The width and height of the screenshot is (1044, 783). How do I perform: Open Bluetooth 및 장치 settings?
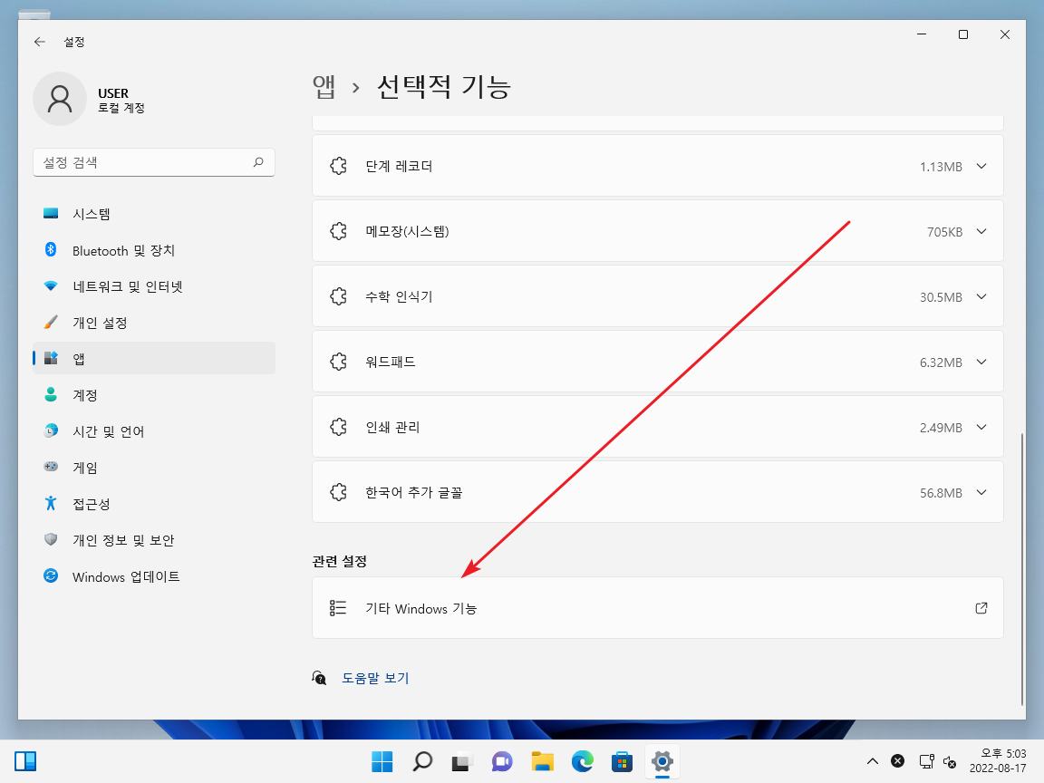click(x=154, y=250)
